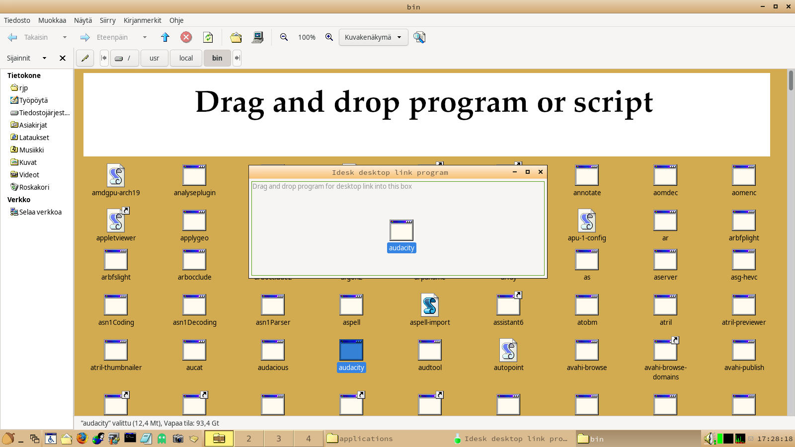795x447 pixels.
Task: Zoom out with the magnifier minus icon
Action: pyautogui.click(x=284, y=37)
